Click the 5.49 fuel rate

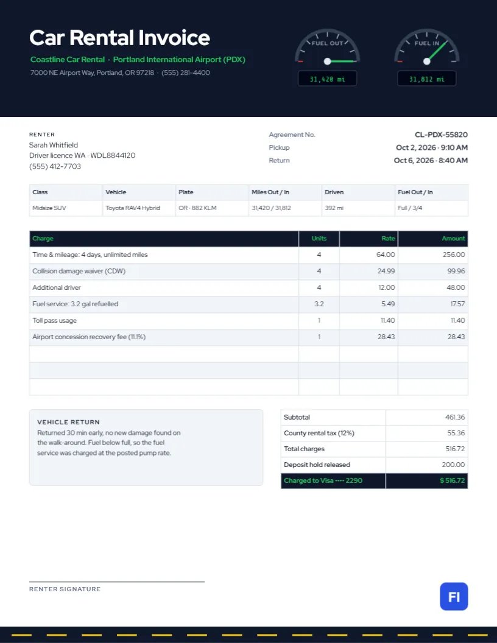[388, 304]
